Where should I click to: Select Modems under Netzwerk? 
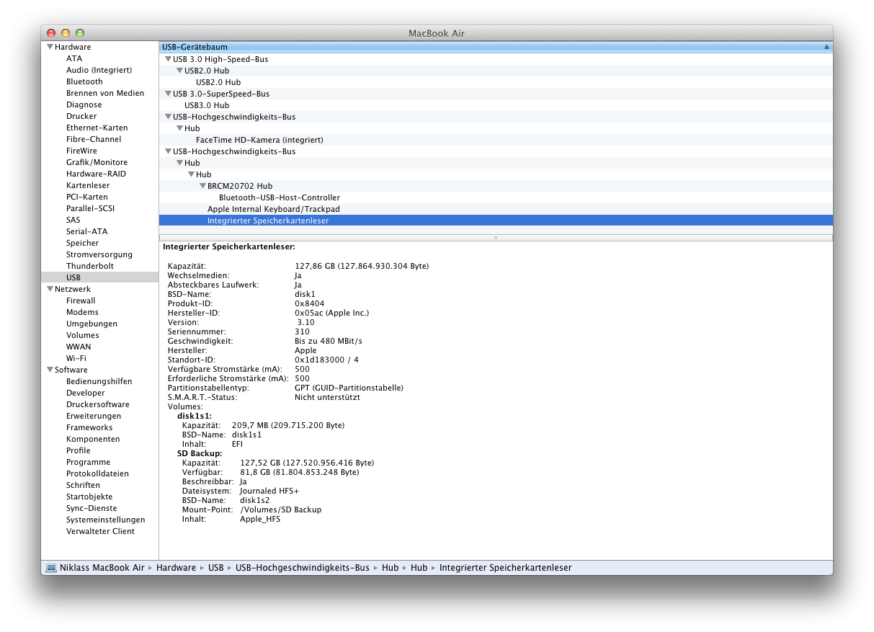(x=82, y=312)
